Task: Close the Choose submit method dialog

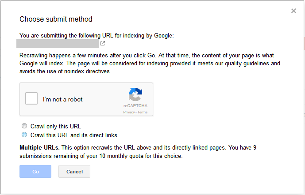Action: tap(293, 11)
